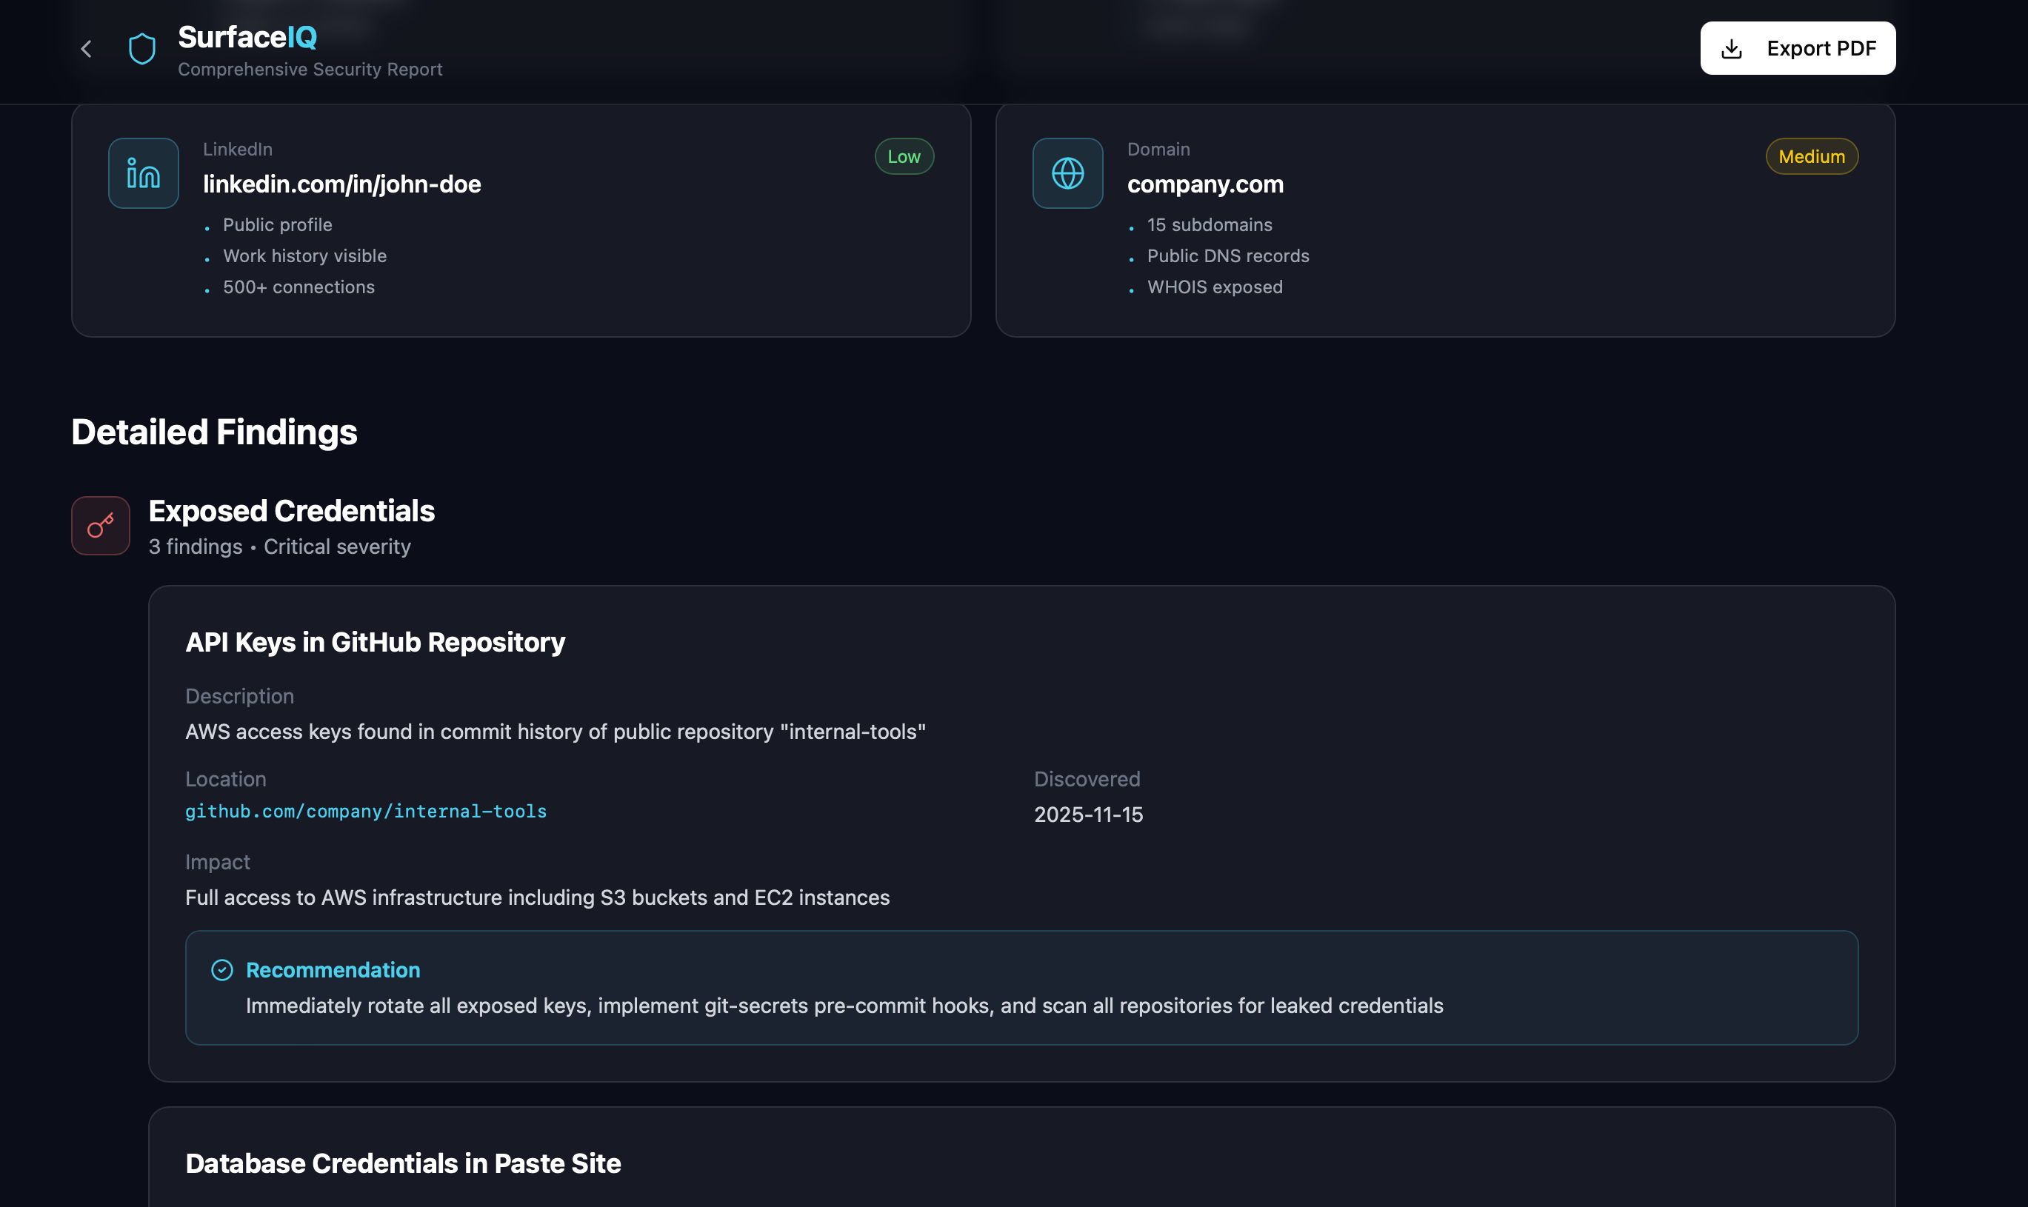Click the SurfaceIQ brand name text
This screenshot has height=1207, width=2028.
tap(247, 38)
